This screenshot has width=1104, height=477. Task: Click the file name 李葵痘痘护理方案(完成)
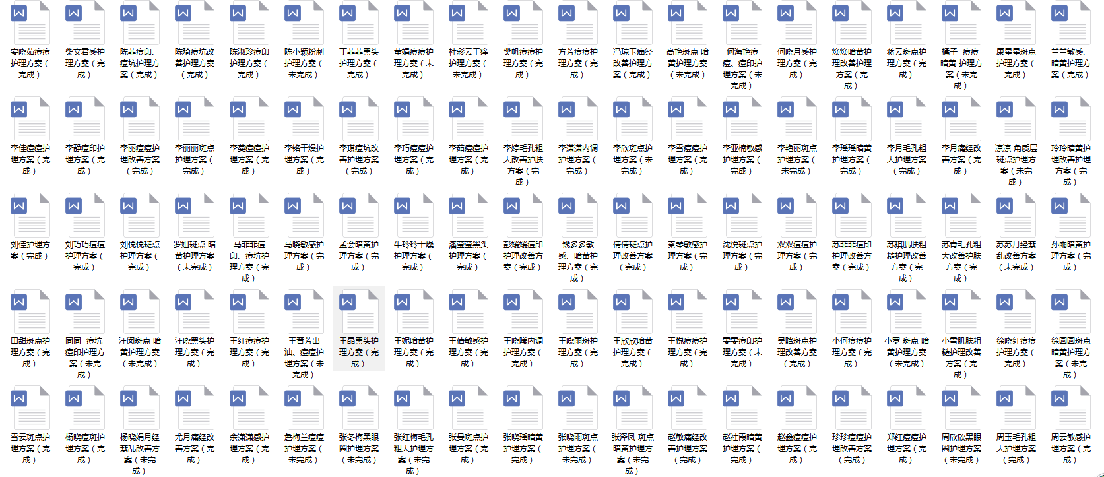249,160
